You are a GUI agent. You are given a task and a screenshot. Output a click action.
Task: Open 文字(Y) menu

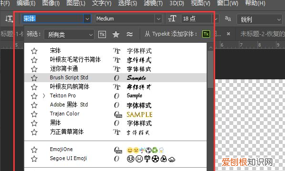102,3
